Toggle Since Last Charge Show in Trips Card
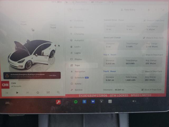The width and height of the screenshot is (169, 127). pos(144,38)
